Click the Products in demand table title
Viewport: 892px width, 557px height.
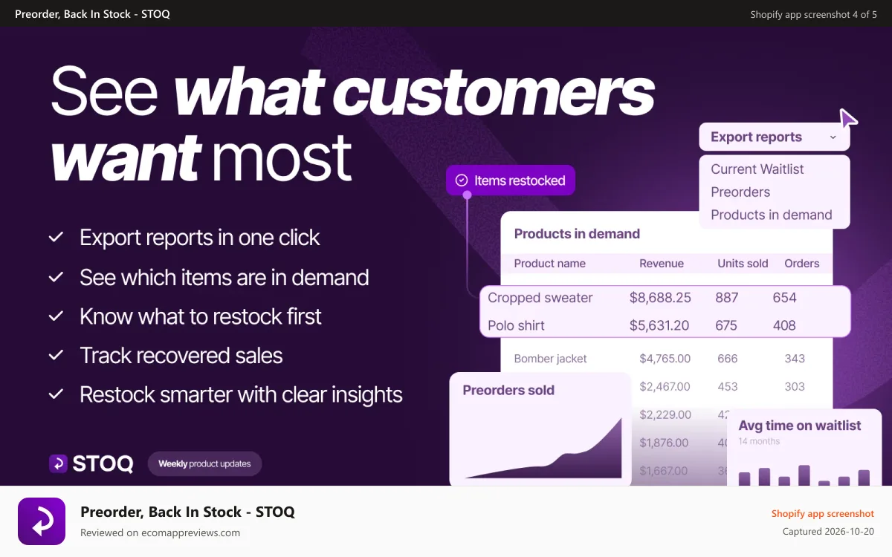pos(577,234)
